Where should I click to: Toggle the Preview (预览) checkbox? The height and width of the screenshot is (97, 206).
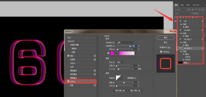[x=161, y=52]
